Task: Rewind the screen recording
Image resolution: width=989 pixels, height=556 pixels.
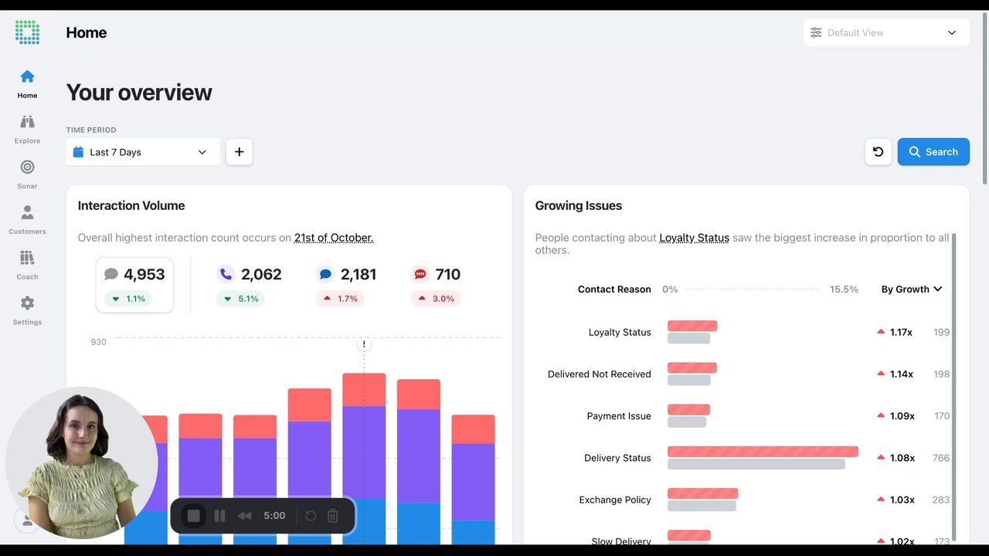Action: click(x=244, y=516)
